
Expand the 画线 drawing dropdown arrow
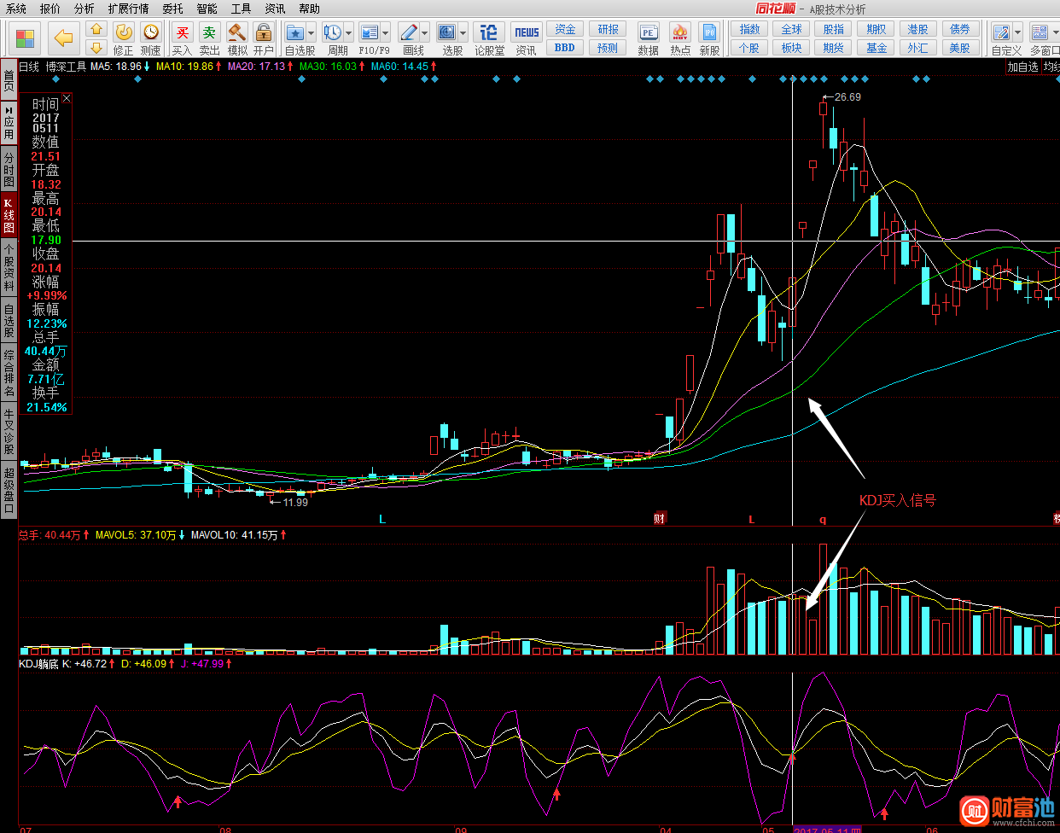424,33
